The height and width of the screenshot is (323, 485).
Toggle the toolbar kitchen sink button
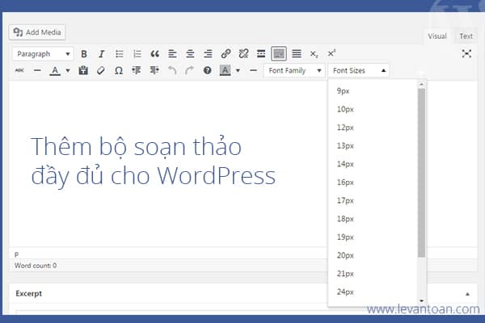point(279,54)
